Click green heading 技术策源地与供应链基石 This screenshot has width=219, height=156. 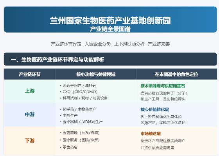163,86
